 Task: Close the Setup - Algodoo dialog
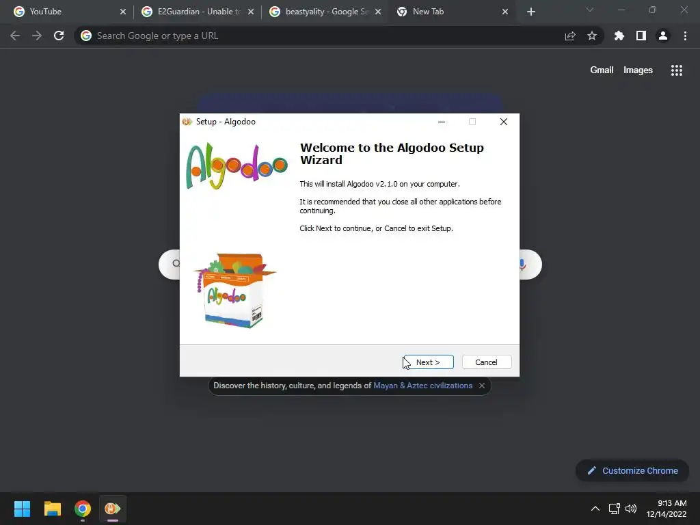tap(504, 122)
